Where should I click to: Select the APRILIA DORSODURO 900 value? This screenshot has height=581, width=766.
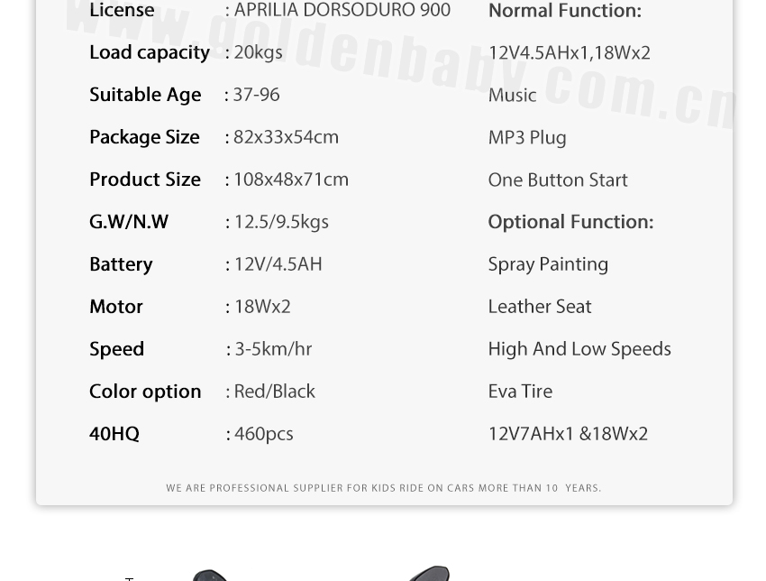point(342,10)
